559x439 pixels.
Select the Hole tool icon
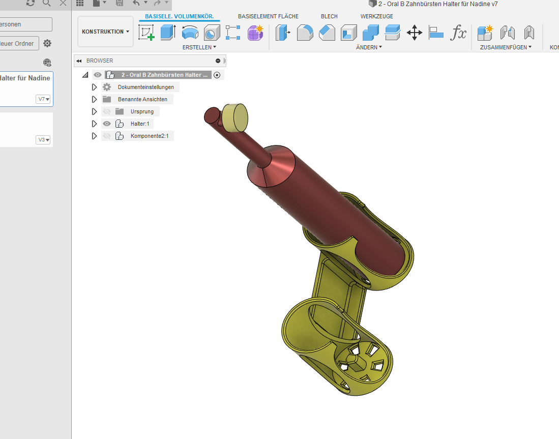point(212,33)
